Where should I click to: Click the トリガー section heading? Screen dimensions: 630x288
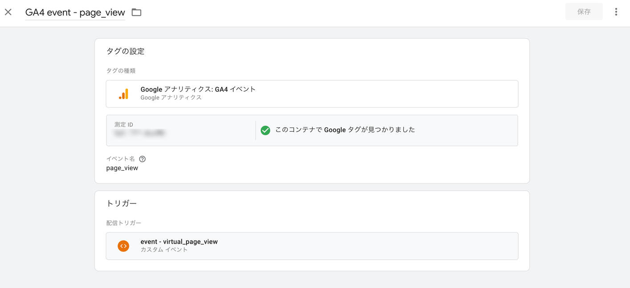click(122, 203)
